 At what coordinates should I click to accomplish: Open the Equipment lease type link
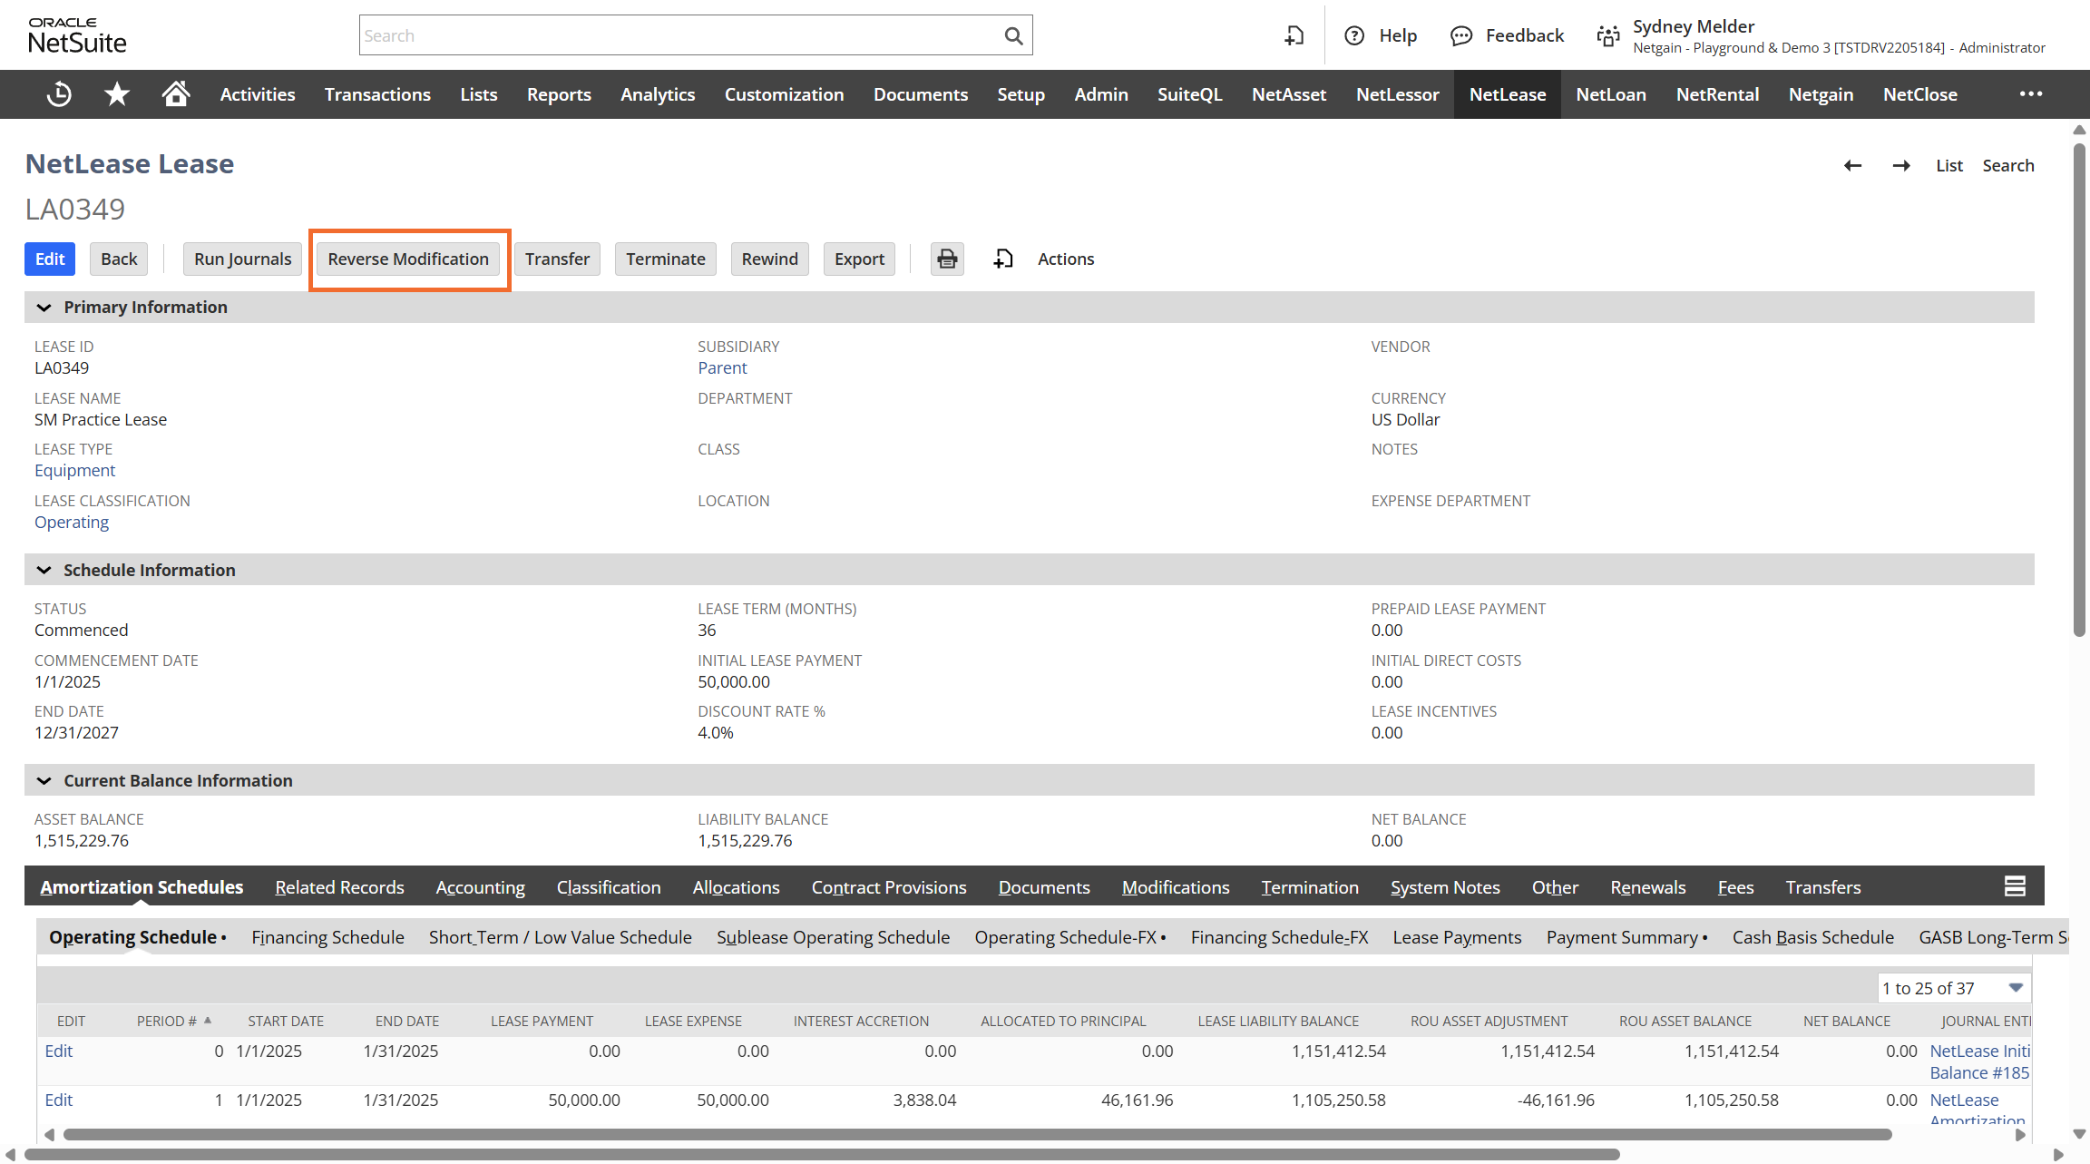click(75, 470)
